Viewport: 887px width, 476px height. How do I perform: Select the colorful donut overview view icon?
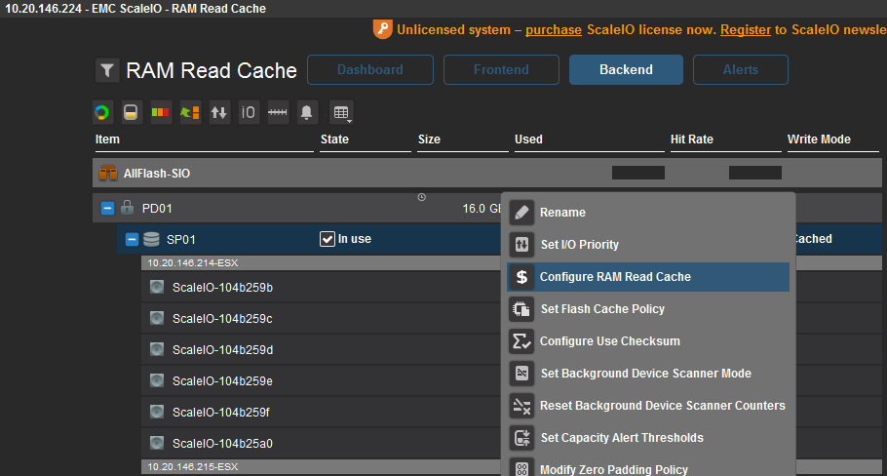(102, 112)
